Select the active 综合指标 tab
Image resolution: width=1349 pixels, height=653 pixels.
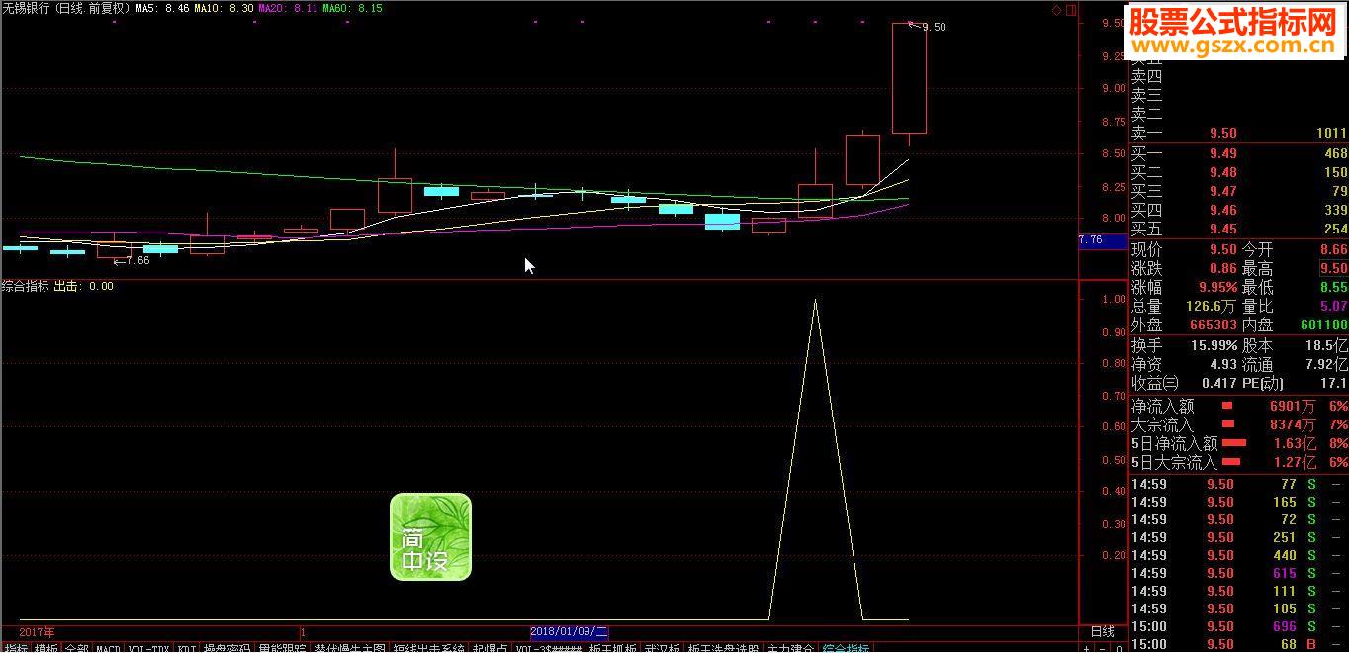click(x=847, y=649)
